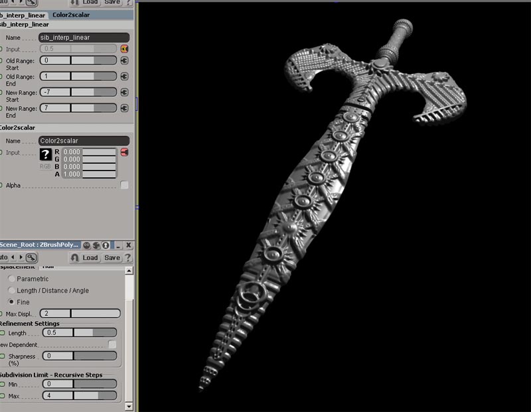Click the plug icon for New Range Start
Image resolution: width=531 pixels, height=412 pixels.
point(124,92)
